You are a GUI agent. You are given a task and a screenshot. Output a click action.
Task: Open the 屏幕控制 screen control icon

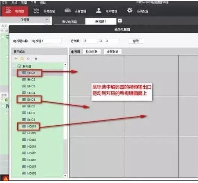coord(36,10)
